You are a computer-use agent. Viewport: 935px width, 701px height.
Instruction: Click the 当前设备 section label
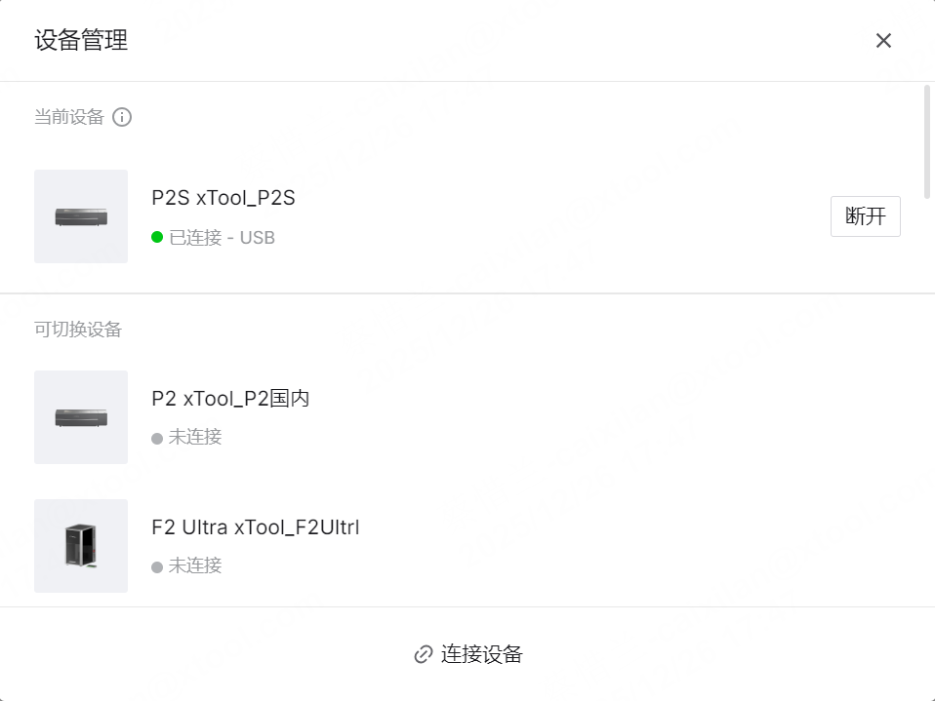click(68, 117)
